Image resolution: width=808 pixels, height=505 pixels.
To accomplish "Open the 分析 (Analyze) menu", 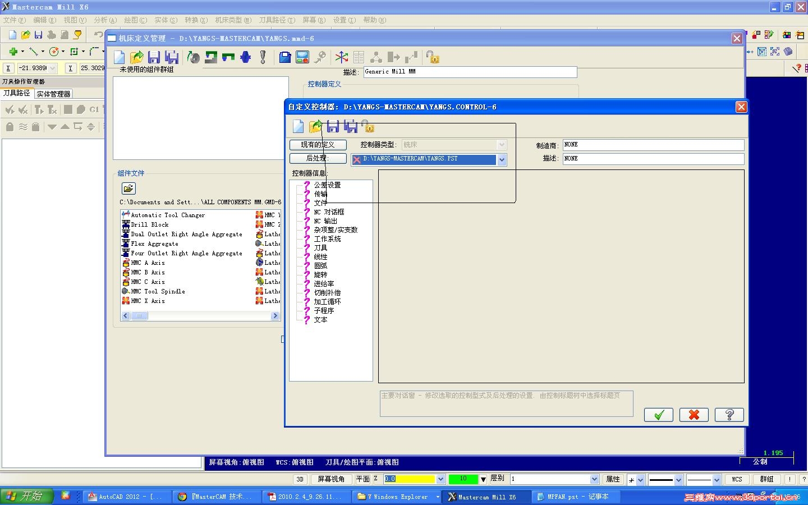I will pyautogui.click(x=105, y=20).
